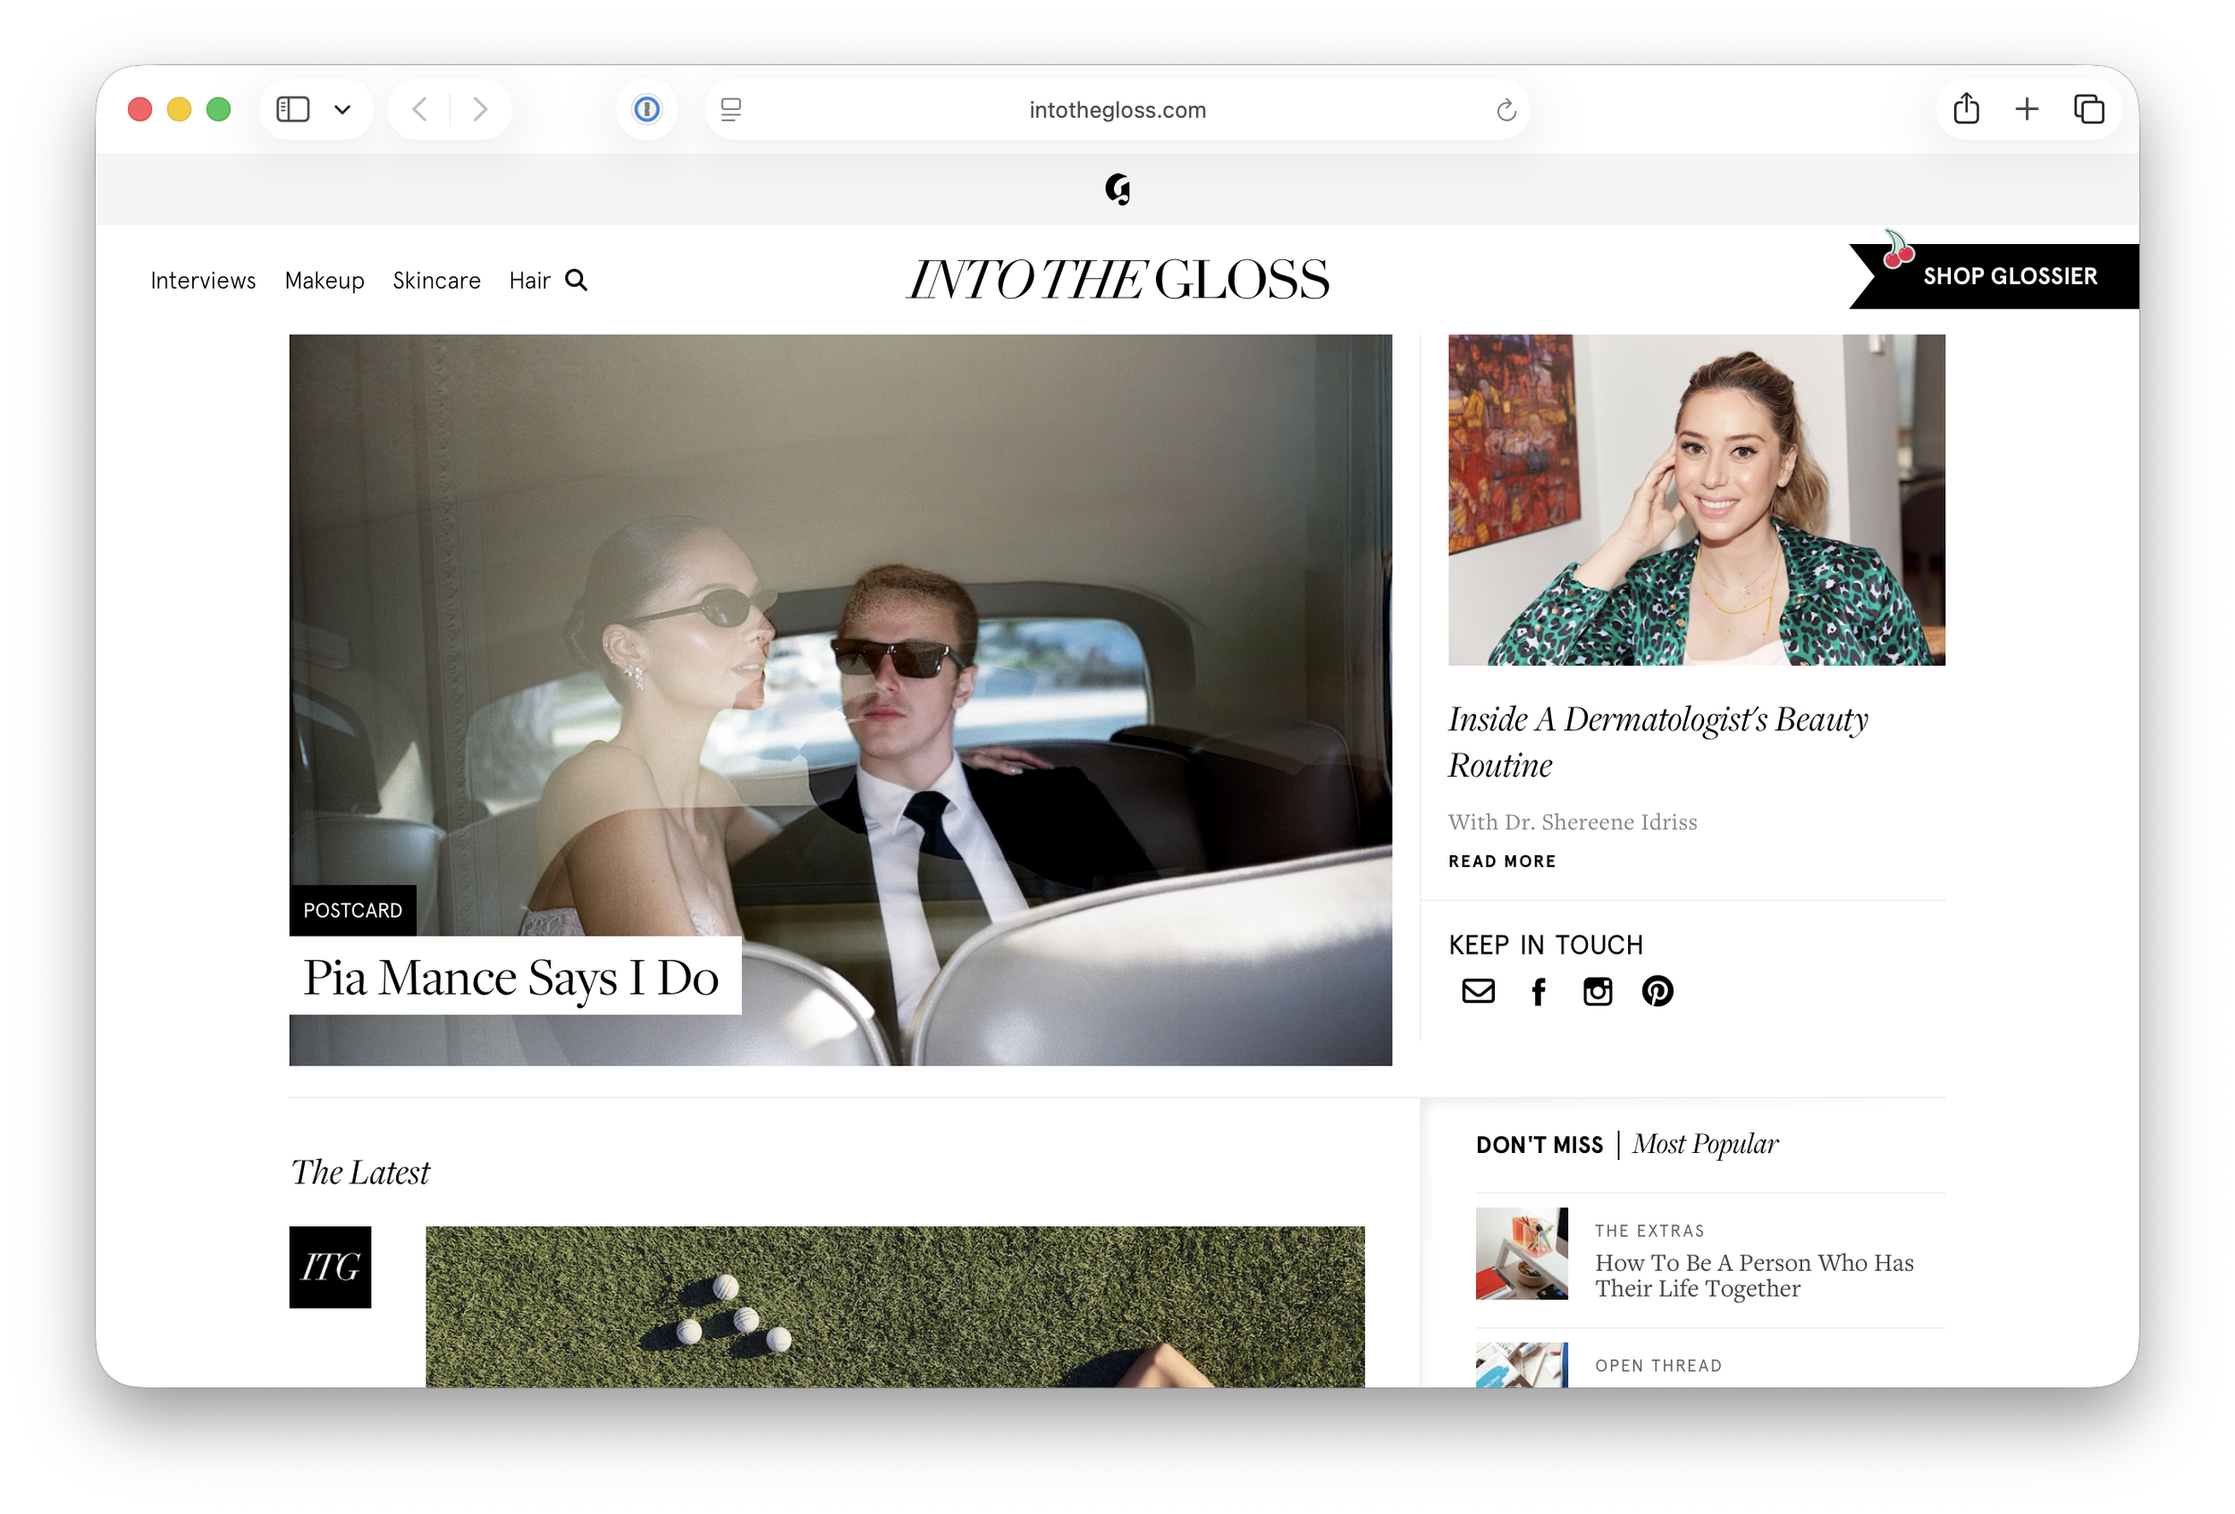Open a new tab with plus icon
Screen dimensions: 2235x1514
point(2027,110)
